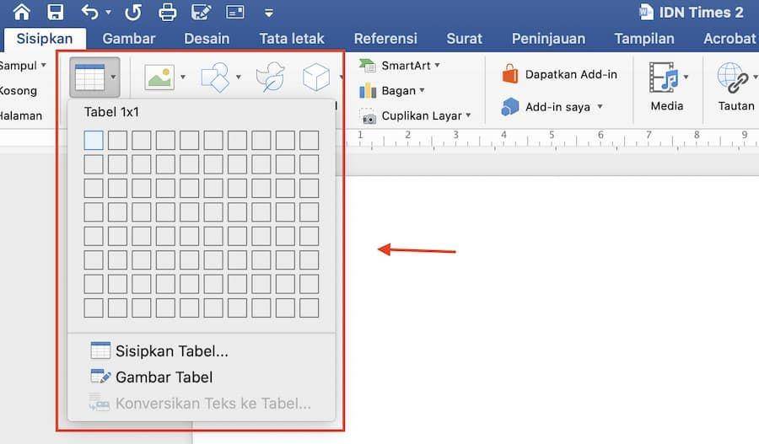759x444 pixels.
Task: Expand the Media dropdown arrow
Action: tap(686, 77)
